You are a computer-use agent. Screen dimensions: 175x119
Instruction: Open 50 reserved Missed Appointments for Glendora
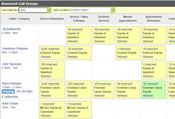[x=124, y=29]
